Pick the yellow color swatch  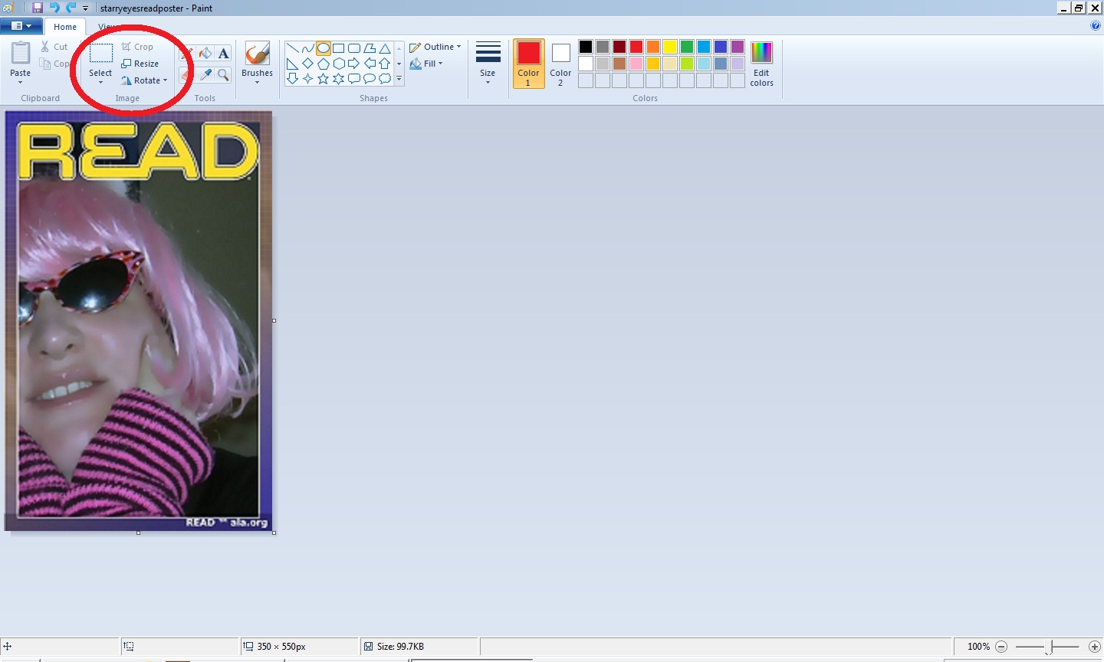point(670,47)
